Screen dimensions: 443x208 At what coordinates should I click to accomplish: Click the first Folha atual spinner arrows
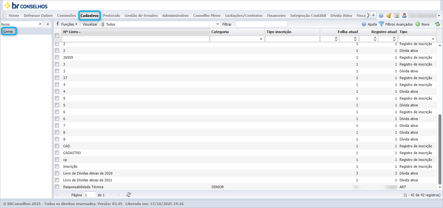tap(336, 39)
